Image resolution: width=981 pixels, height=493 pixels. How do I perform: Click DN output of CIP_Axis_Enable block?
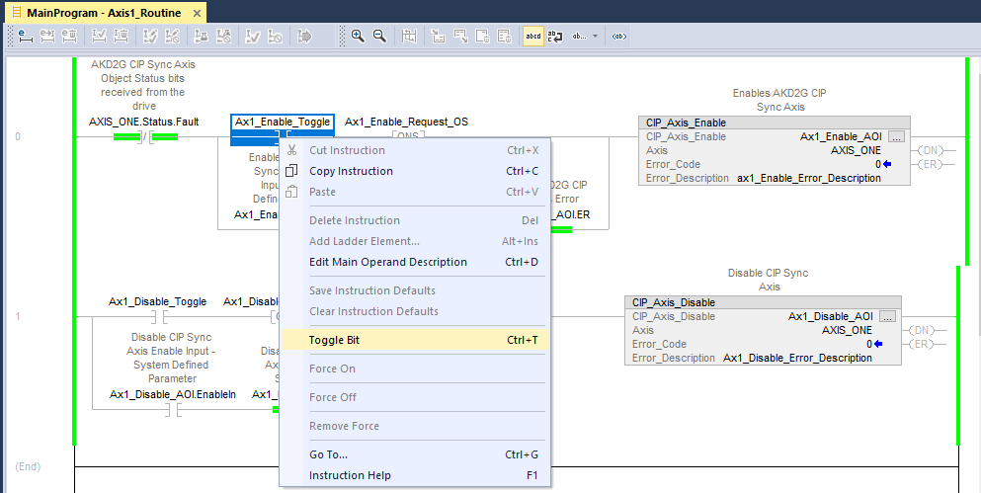click(x=931, y=150)
